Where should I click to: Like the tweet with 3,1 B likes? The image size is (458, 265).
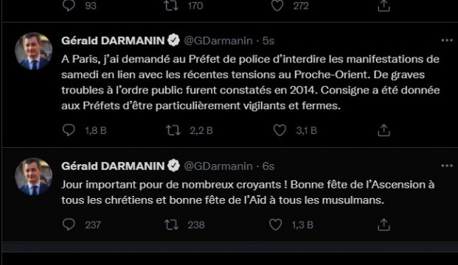click(x=280, y=130)
